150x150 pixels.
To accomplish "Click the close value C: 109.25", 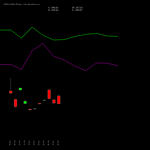I will [x=53, y=8].
